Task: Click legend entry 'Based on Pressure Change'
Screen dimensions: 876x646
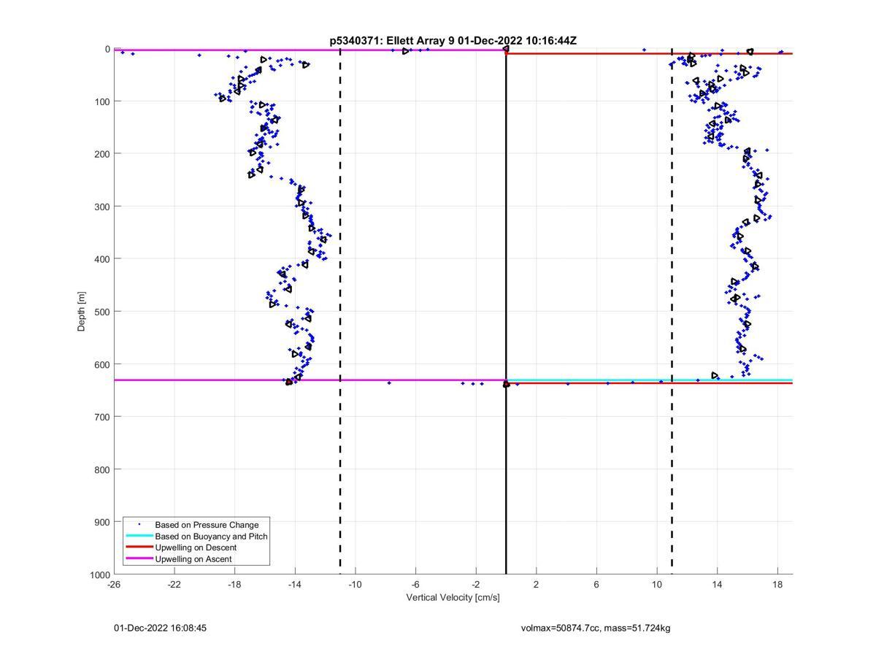Action: point(207,525)
